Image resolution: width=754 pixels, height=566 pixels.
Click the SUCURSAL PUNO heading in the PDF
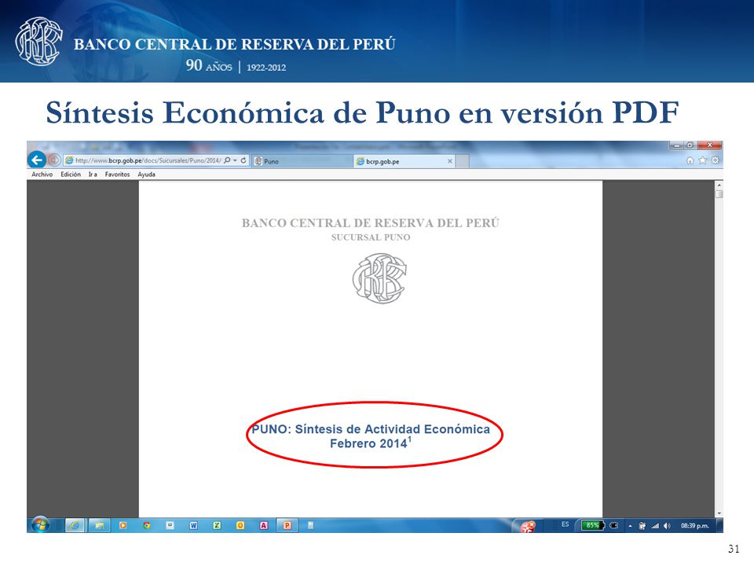pos(371,237)
